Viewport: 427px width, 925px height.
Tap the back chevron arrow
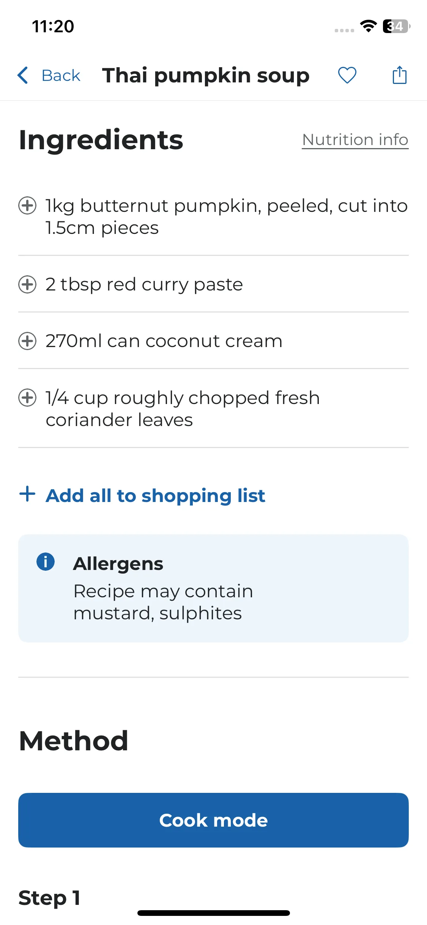23,75
